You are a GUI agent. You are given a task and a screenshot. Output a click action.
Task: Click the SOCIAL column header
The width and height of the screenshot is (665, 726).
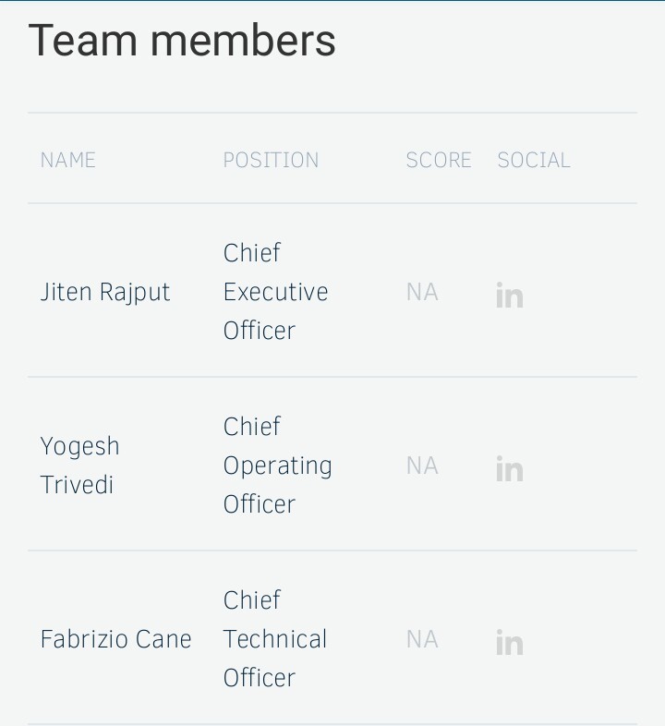(534, 160)
